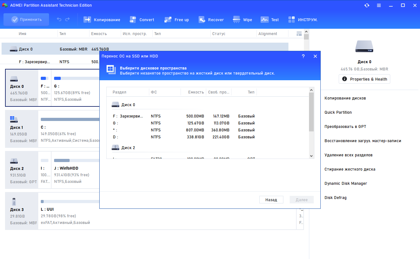Click dialog scrollbar down arrow
Screen dimensions: 420x259
[x=311, y=156]
